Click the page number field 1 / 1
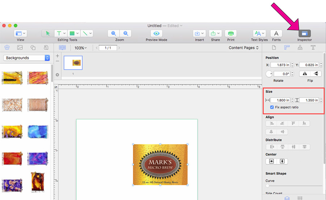The height and width of the screenshot is (200, 326). [108, 48]
